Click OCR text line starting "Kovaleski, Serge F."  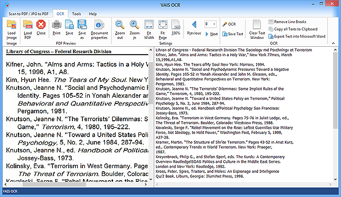pos(224,128)
